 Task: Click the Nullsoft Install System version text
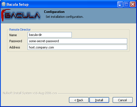coord(30,93)
